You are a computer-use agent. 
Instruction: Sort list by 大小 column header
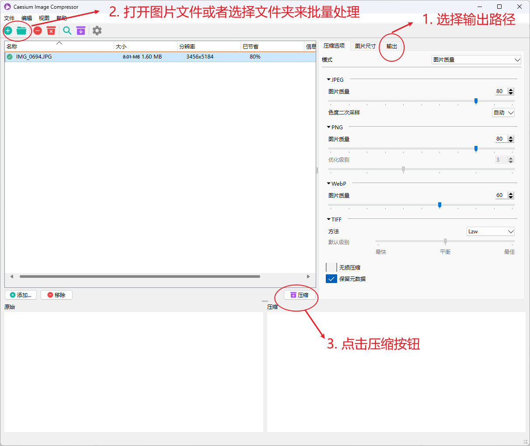[146, 46]
